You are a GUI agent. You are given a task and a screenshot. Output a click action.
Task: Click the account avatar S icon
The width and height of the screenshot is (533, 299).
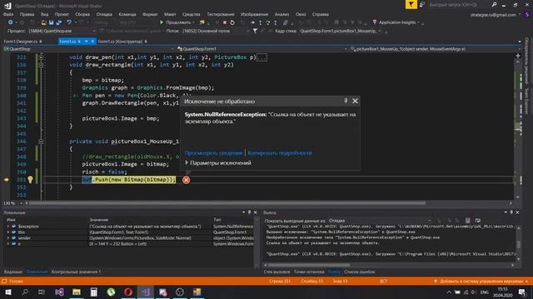point(527,15)
